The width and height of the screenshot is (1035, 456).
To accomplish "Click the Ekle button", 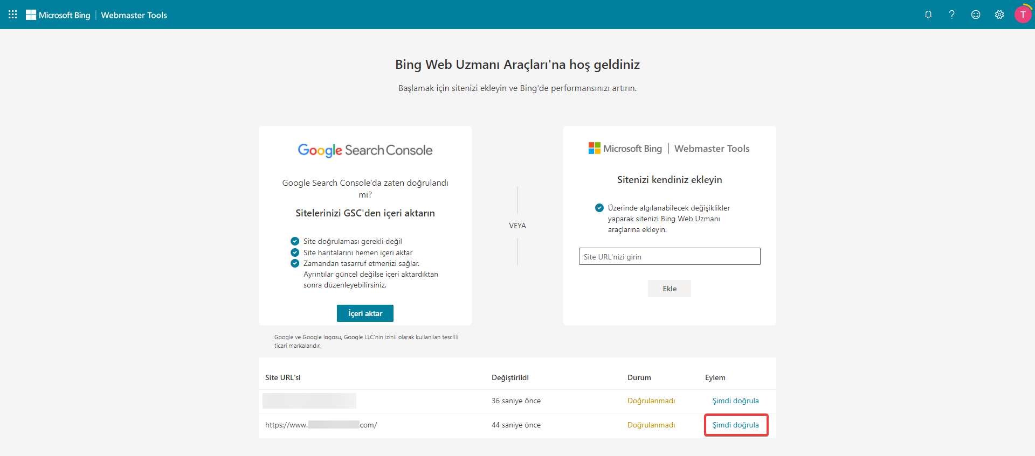I will pyautogui.click(x=670, y=289).
